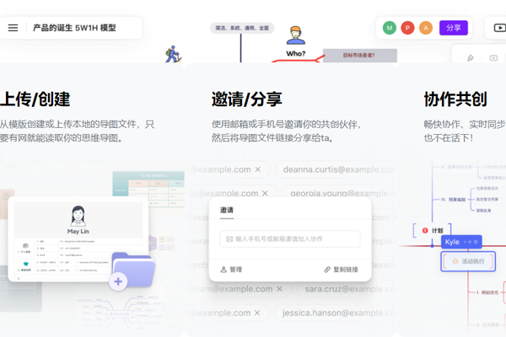Screen dimensions: 506x337
Task: Open 管理 manage members option
Action: 230,270
